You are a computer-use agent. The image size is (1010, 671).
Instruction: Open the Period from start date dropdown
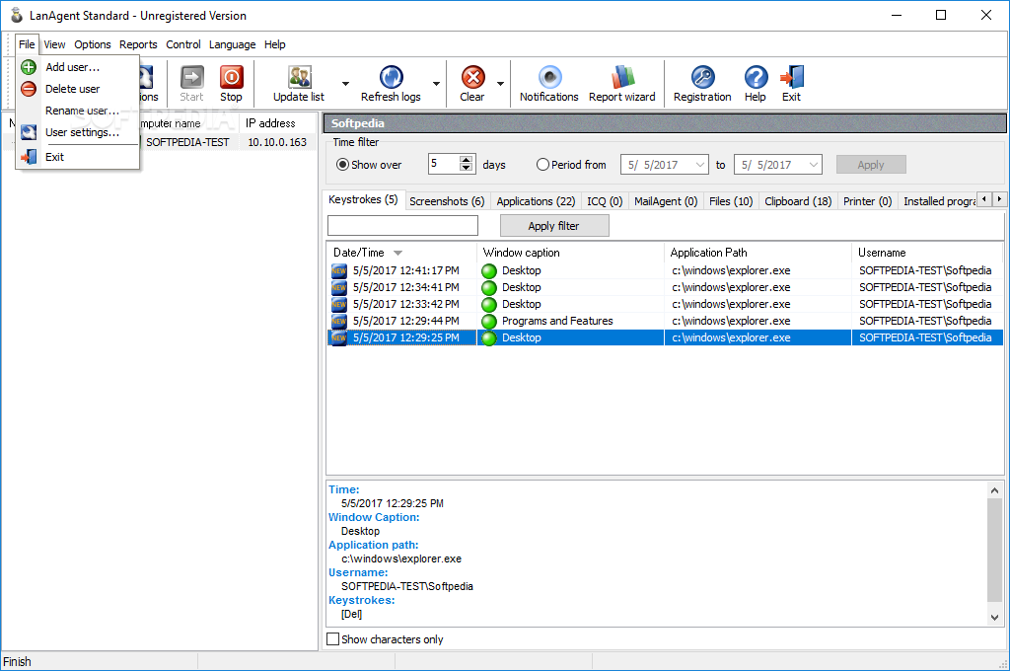click(x=700, y=165)
